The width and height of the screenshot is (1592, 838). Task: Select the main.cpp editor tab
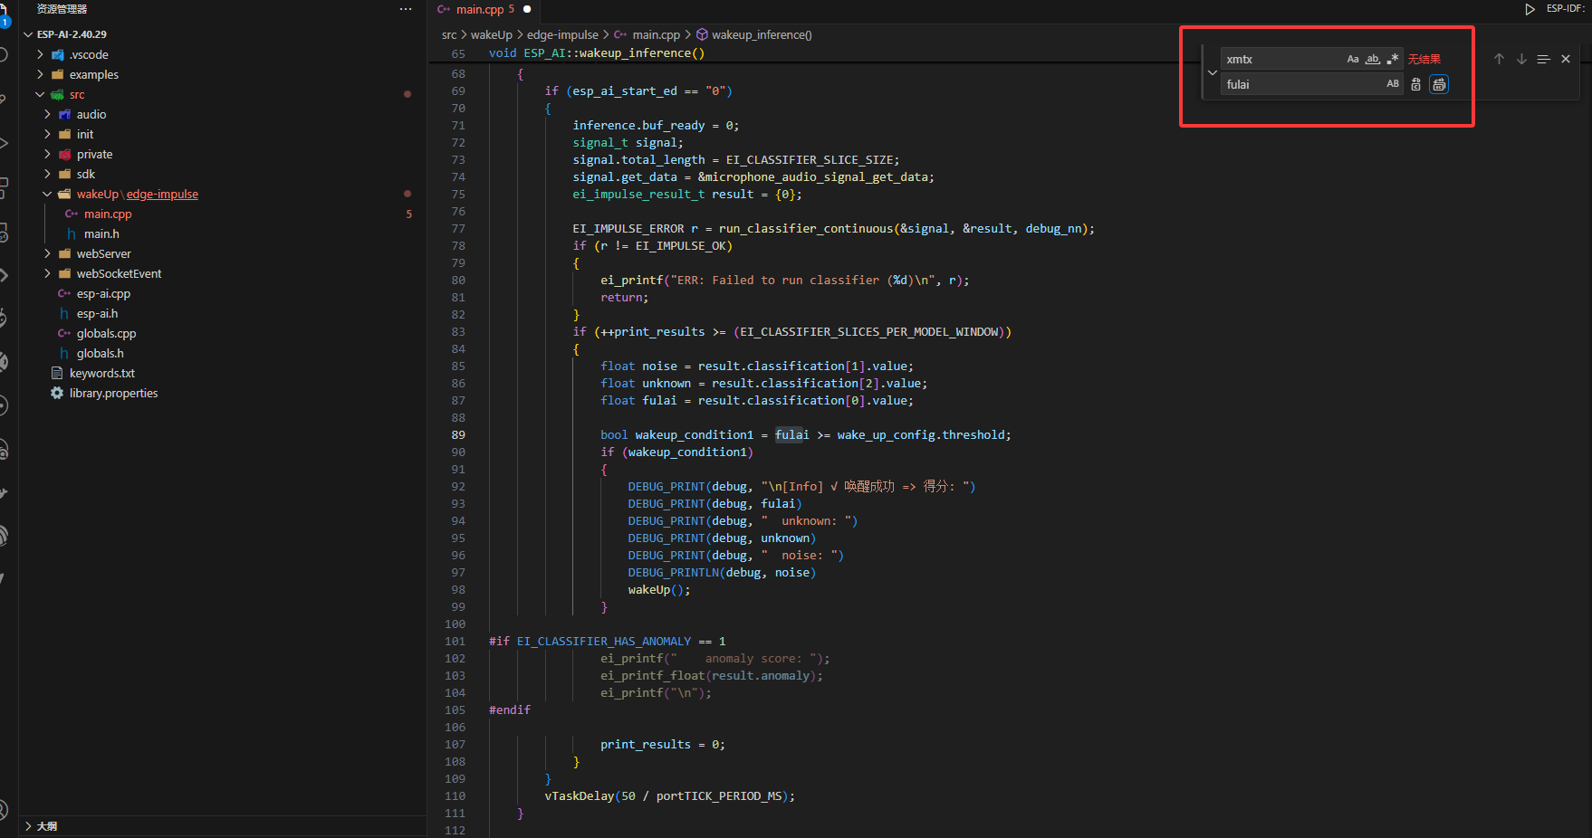(480, 9)
